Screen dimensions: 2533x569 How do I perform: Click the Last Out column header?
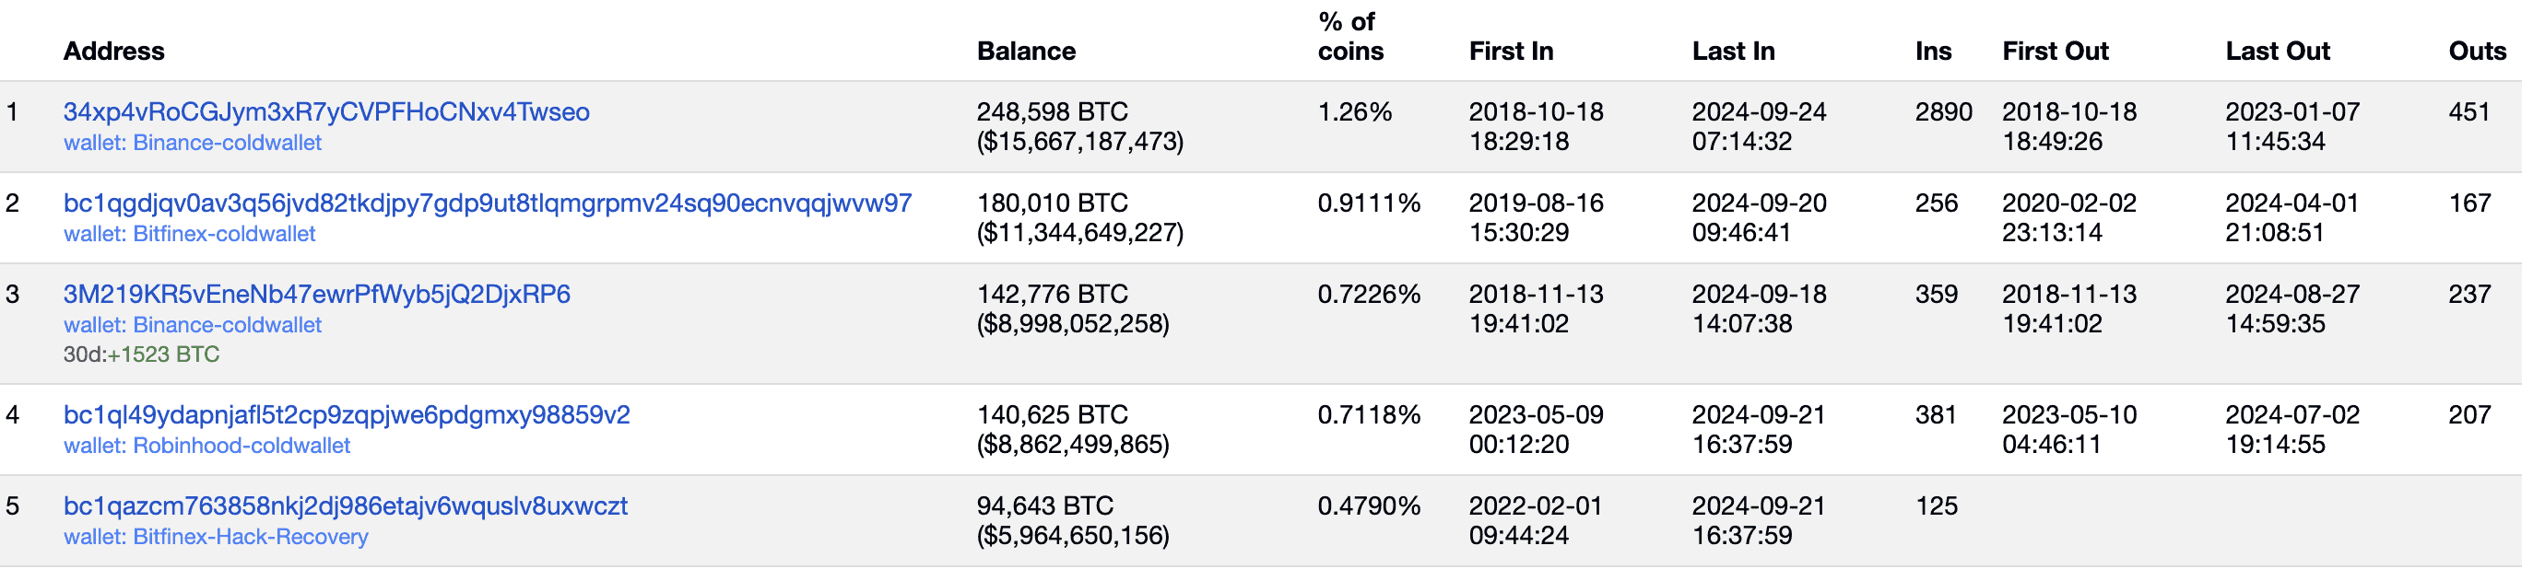click(2277, 52)
